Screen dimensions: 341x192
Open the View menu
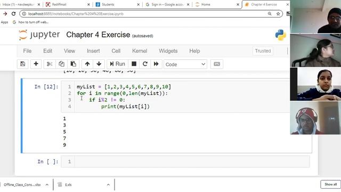tap(69, 51)
